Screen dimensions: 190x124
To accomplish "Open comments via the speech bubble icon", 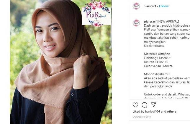I will point(145,105).
